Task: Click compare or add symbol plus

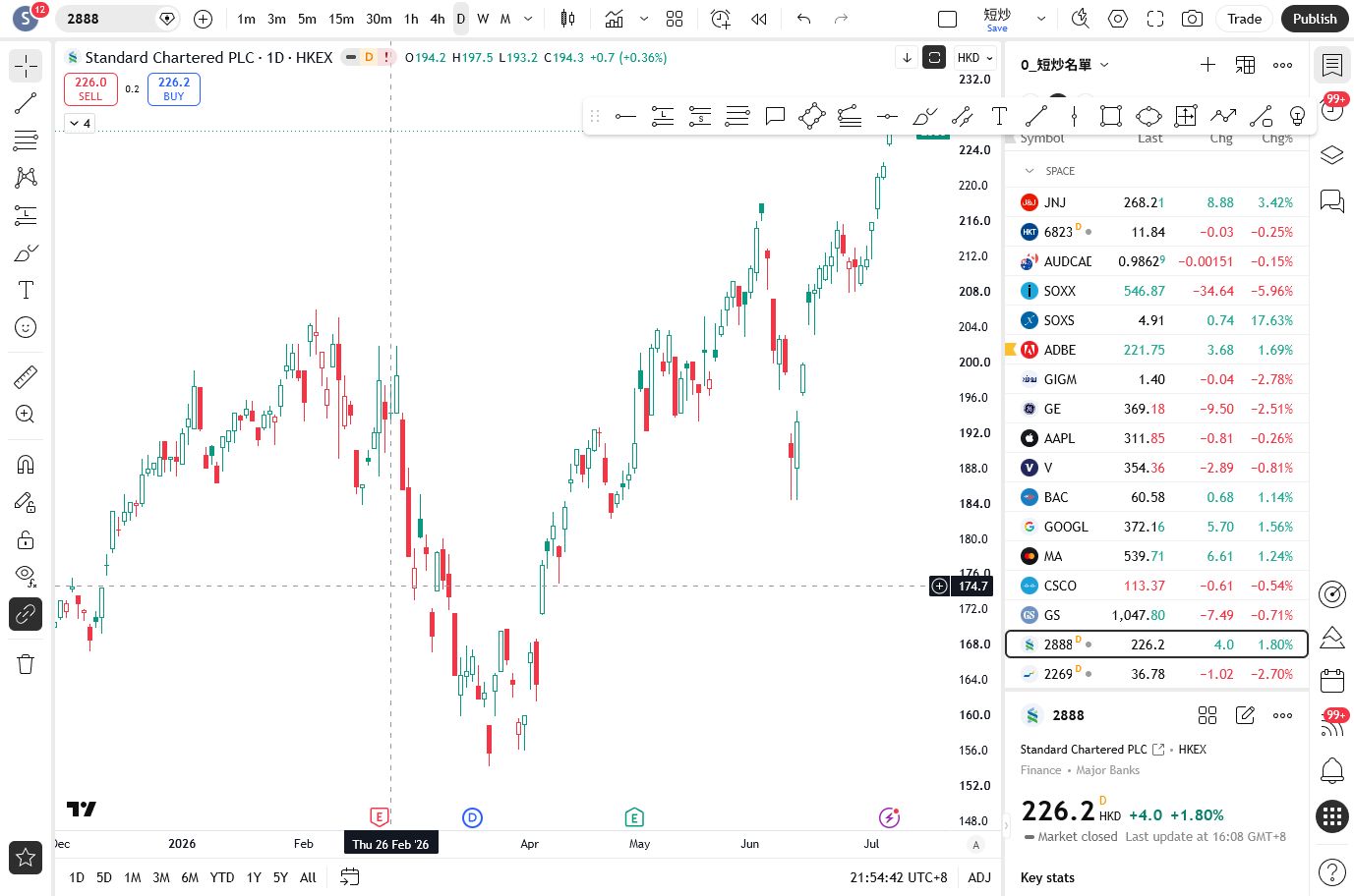Action: pyautogui.click(x=203, y=19)
